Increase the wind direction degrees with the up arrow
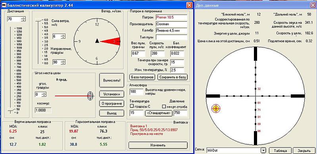 pyautogui.click(x=64, y=61)
